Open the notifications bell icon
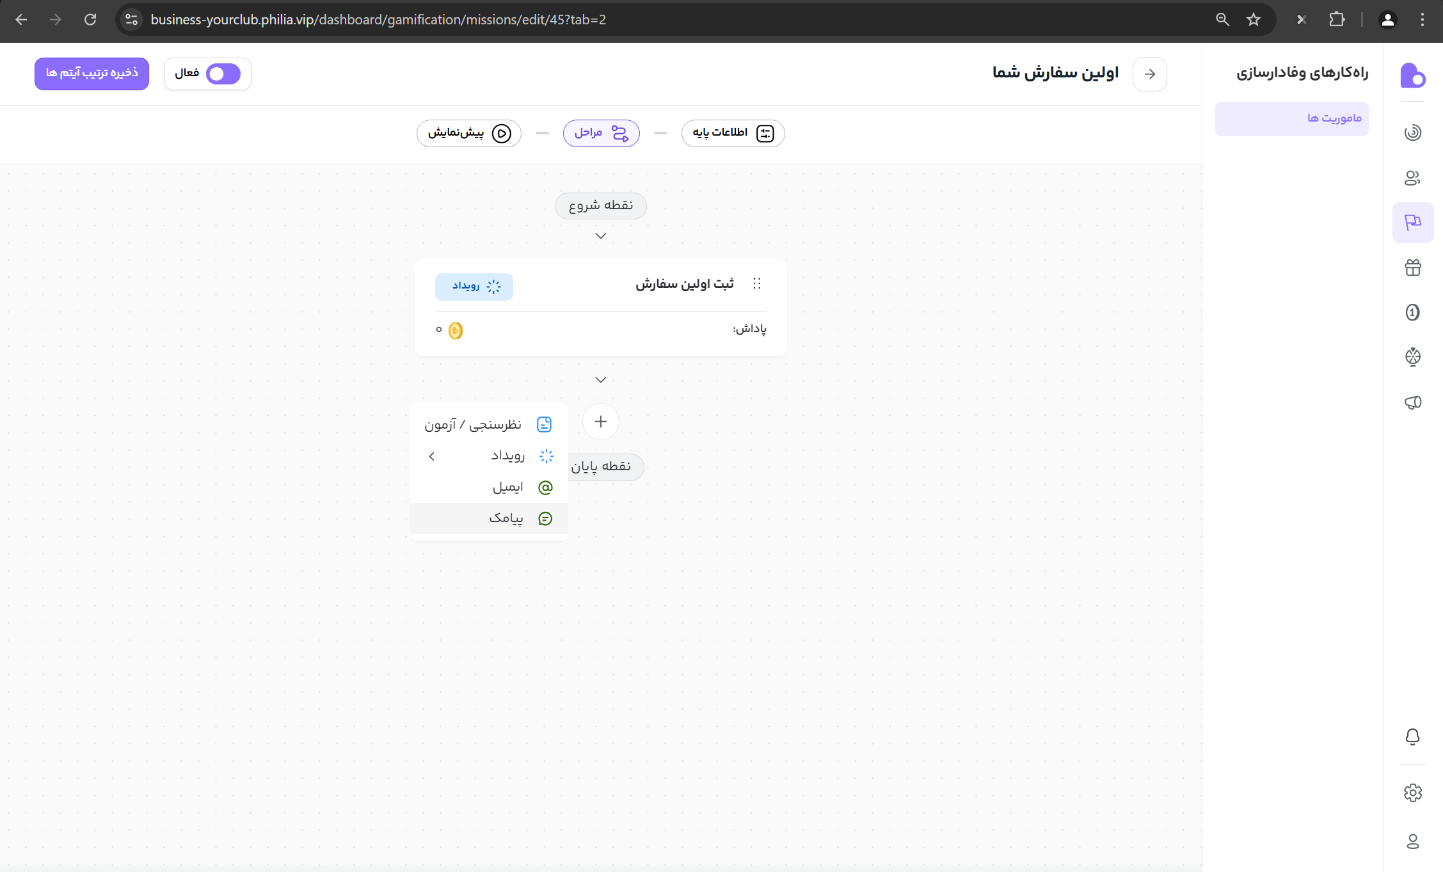 pyautogui.click(x=1412, y=737)
